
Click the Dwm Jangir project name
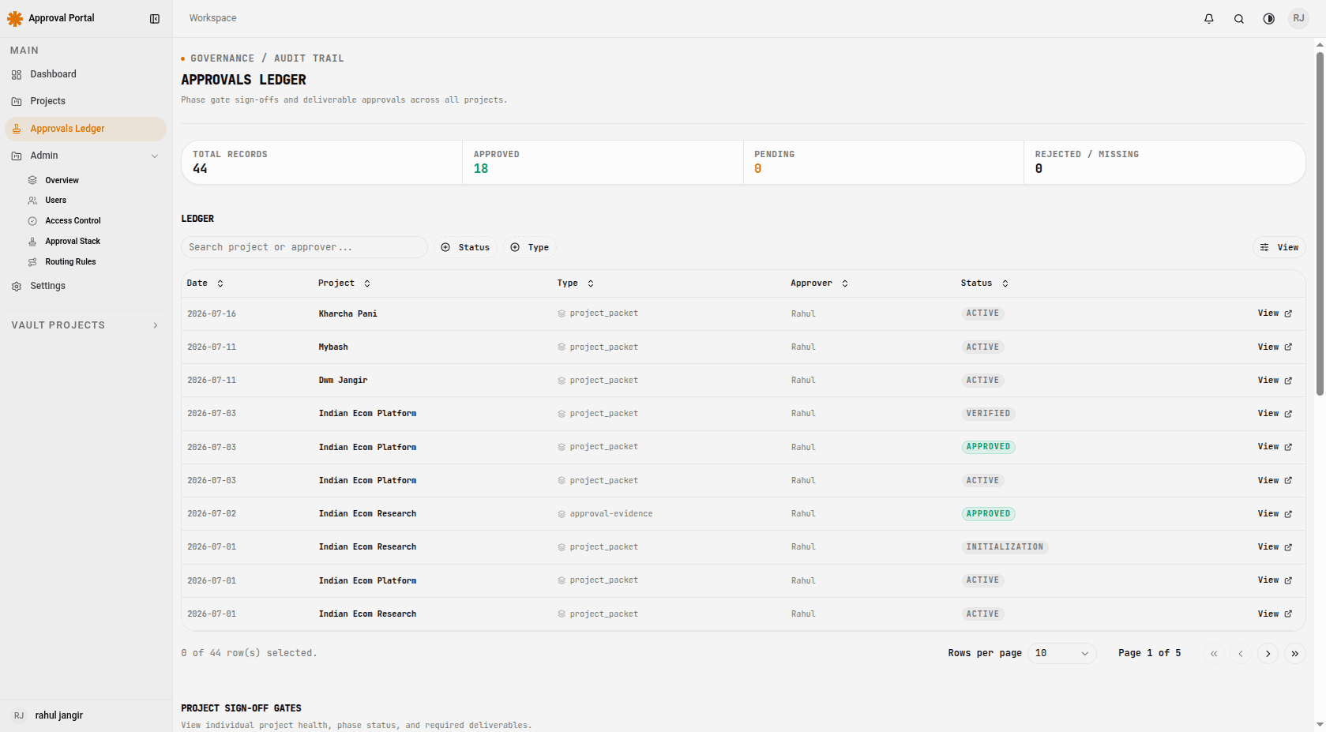click(344, 381)
